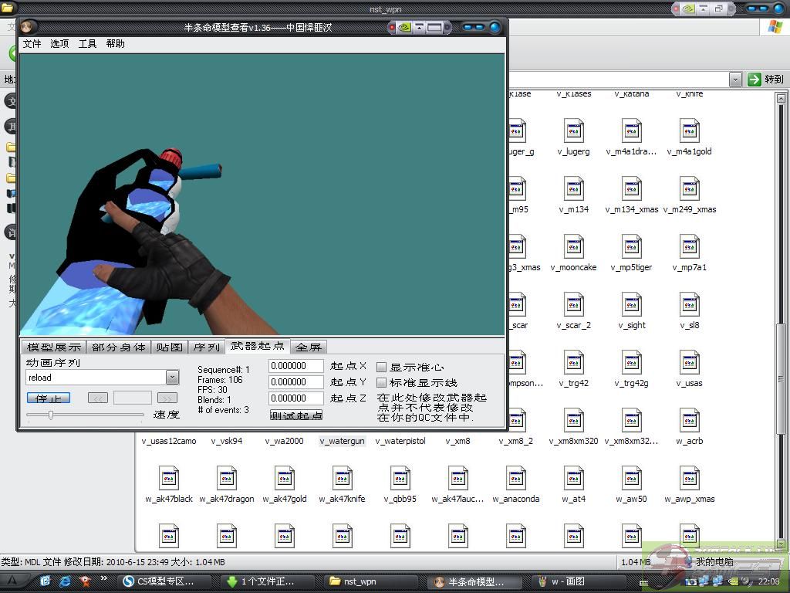
Task: Expand the 动画序列 reload dropdown
Action: (x=172, y=378)
